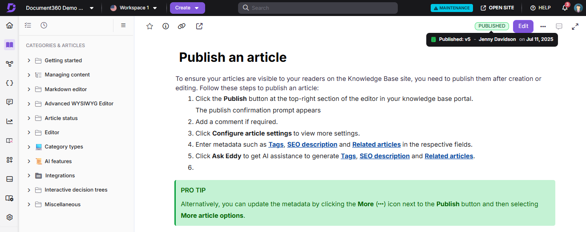Open Tags link in step 5

[348, 156]
